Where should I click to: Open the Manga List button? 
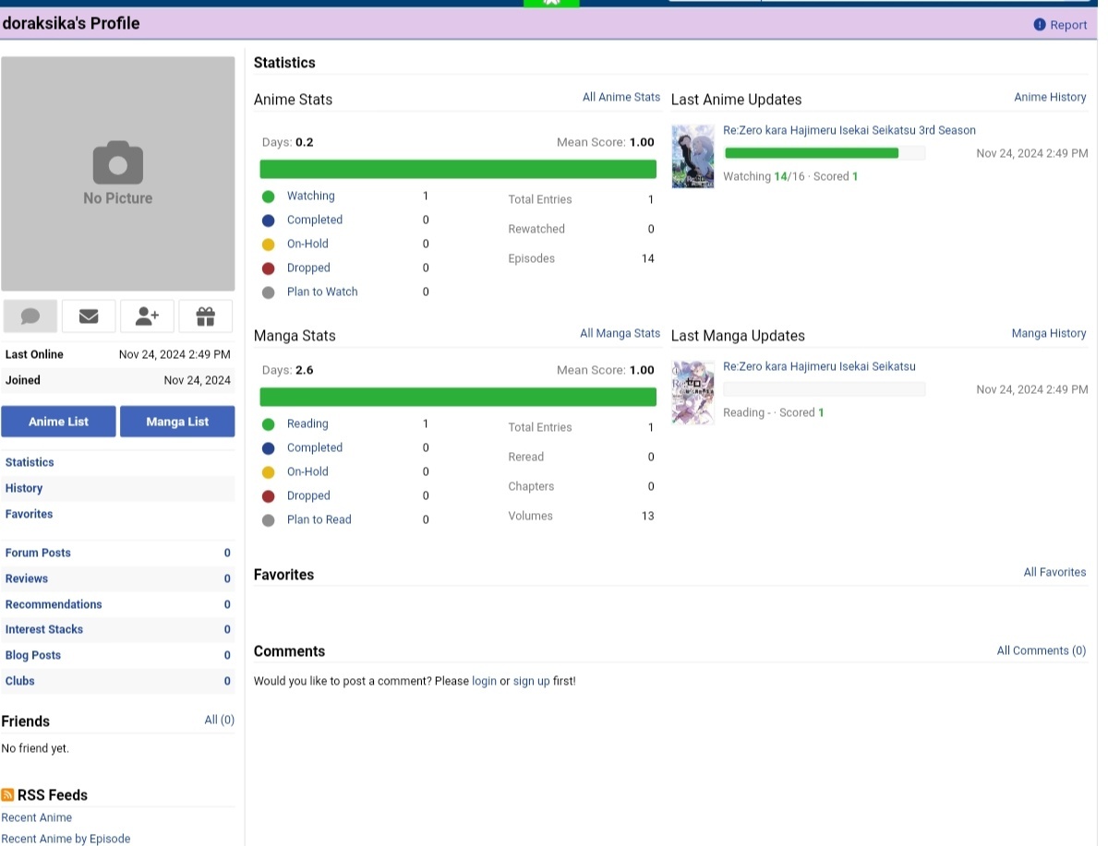(x=177, y=422)
